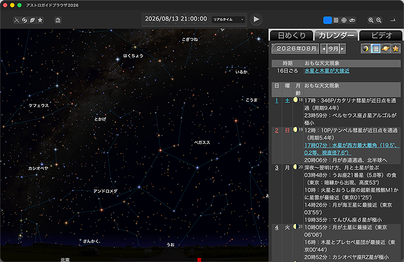The height and width of the screenshot is (262, 404).
Task: Zoom out of the star chart
Action: coord(379,20)
